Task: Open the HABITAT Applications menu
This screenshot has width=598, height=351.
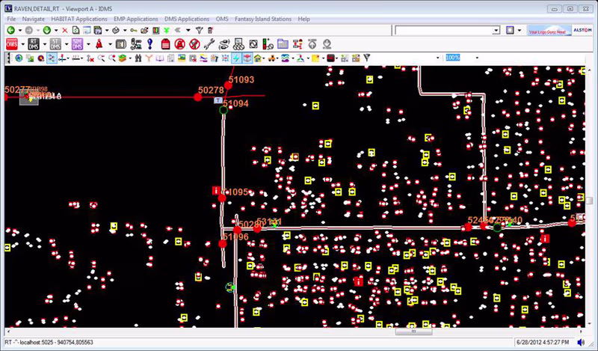Action: [x=79, y=19]
